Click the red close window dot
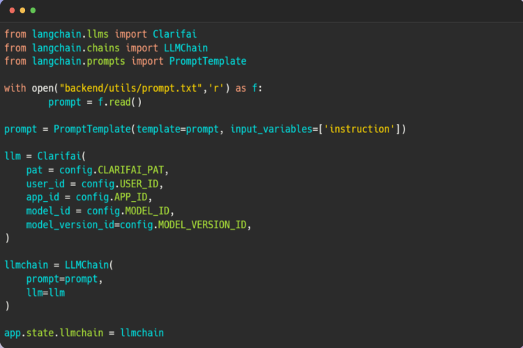The height and width of the screenshot is (348, 523). 12,10
